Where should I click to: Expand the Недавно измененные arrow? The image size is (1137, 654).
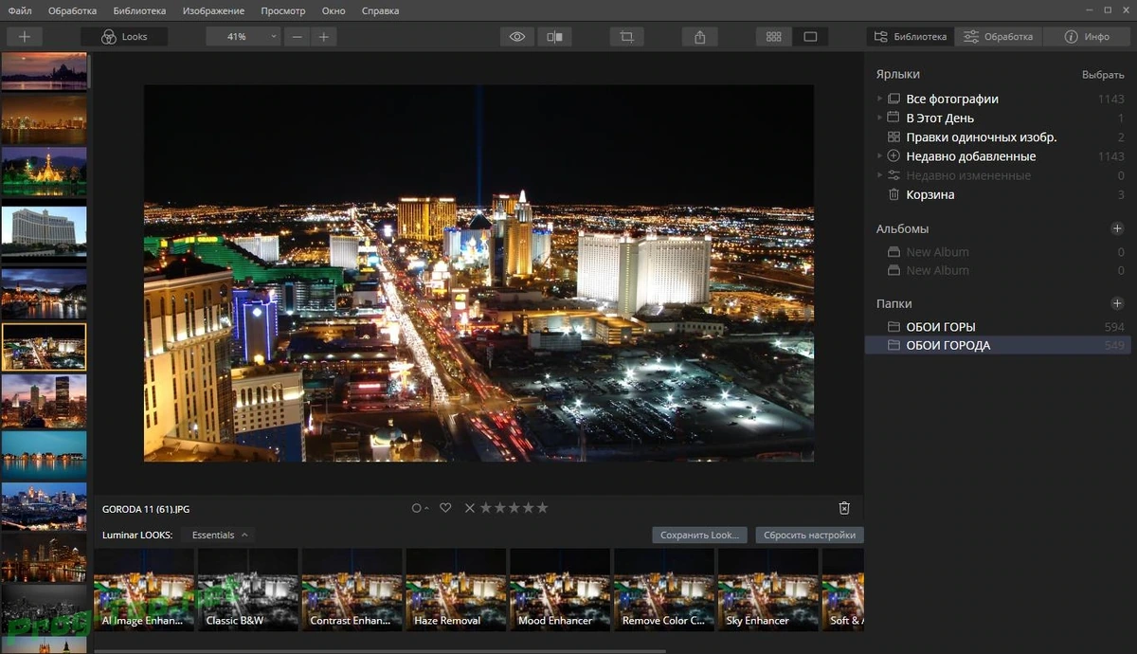tap(879, 175)
